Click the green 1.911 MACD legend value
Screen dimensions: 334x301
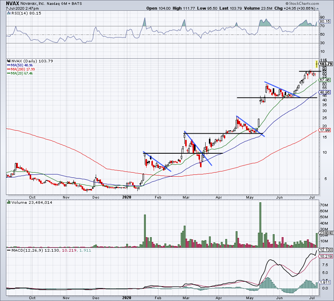(x=85, y=250)
